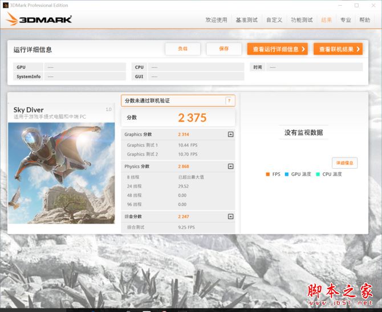This screenshot has width=382, height=312.
Task: Click the Sky Diver benchmark thumbnail image
Action: [x=62, y=173]
